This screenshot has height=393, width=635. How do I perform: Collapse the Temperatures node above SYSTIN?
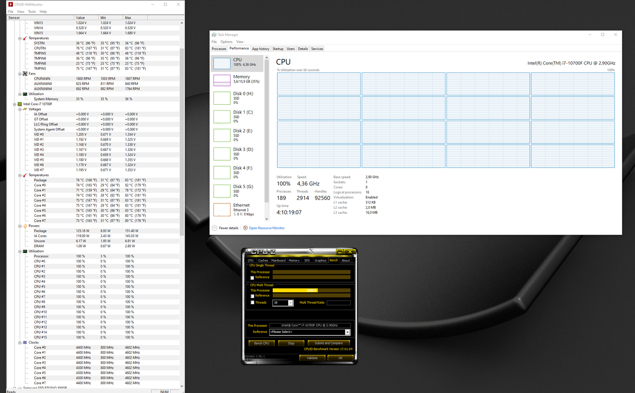(19, 38)
